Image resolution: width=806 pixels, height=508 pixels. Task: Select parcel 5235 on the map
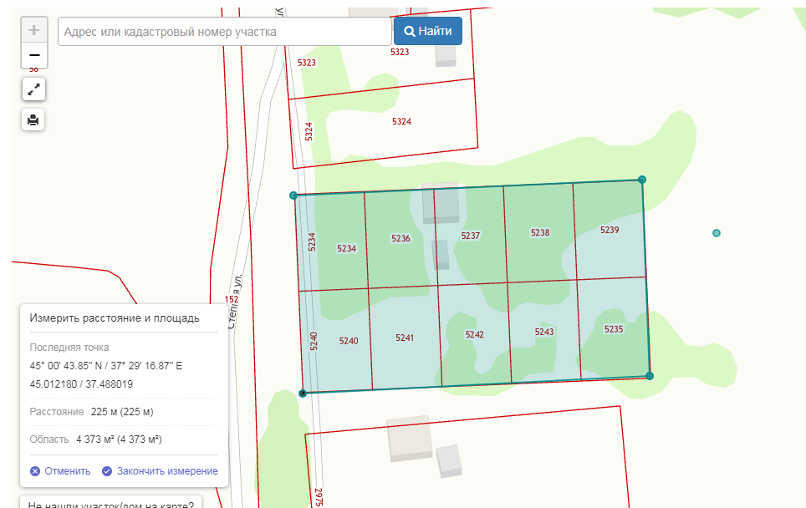point(614,330)
